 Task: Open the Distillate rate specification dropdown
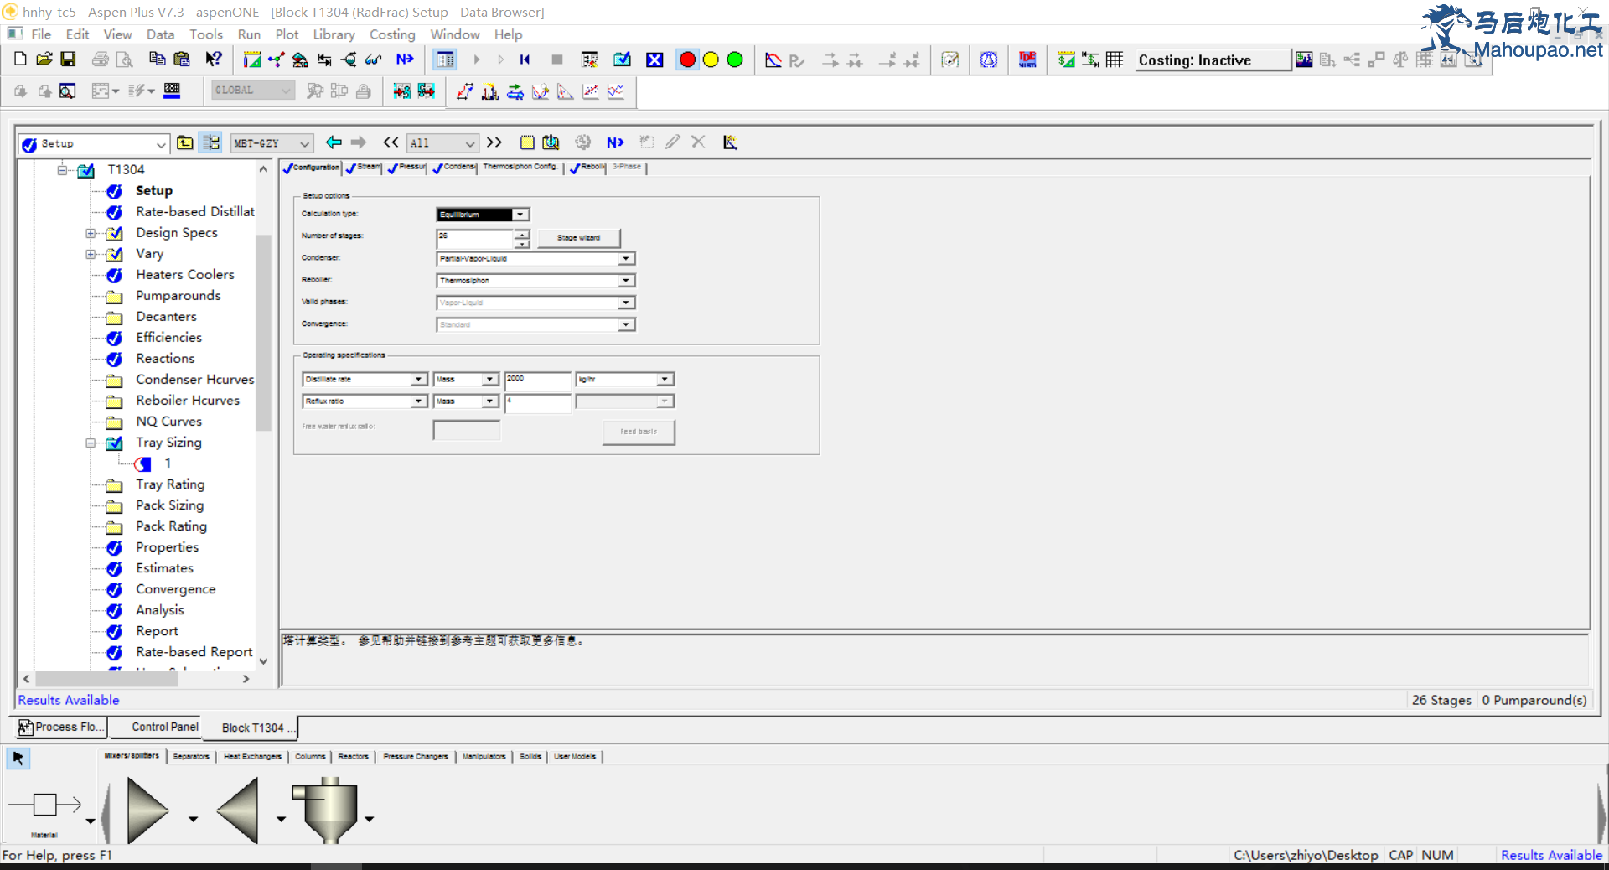click(x=418, y=380)
